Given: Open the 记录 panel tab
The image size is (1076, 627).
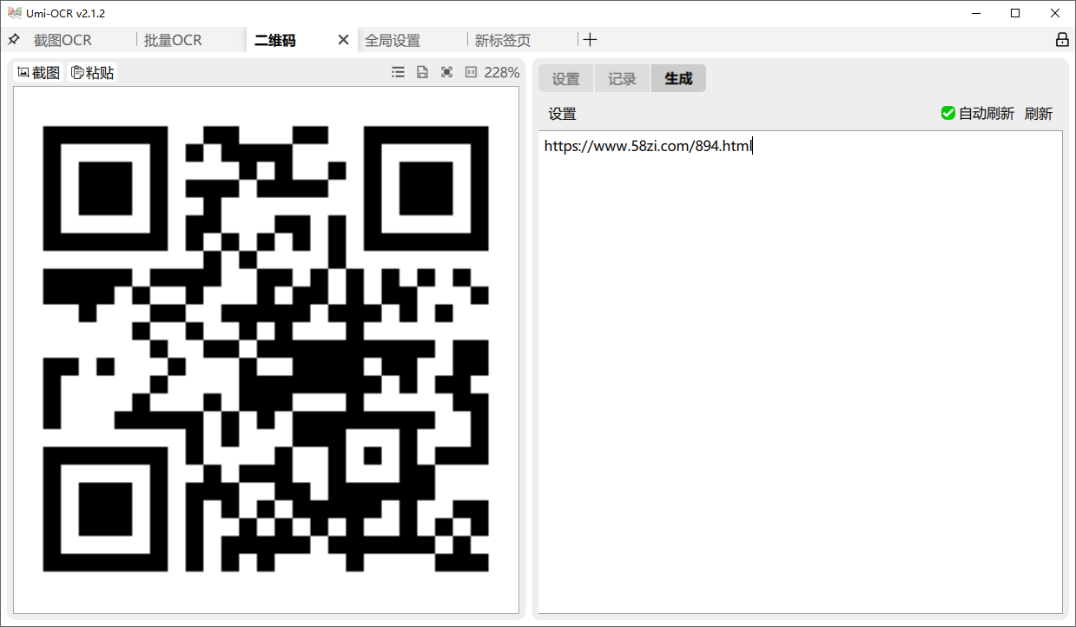Looking at the screenshot, I should tap(622, 78).
